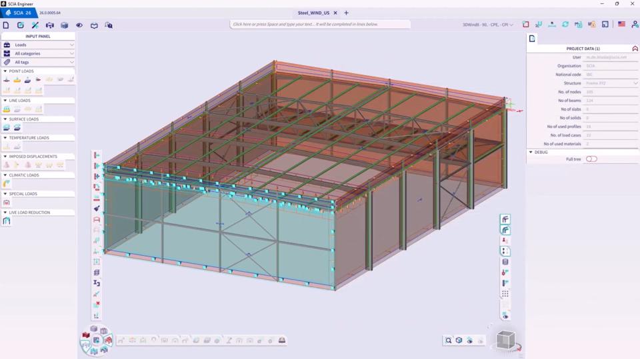The image size is (640, 359).
Task: Open the All categories dropdown
Action: click(39, 53)
